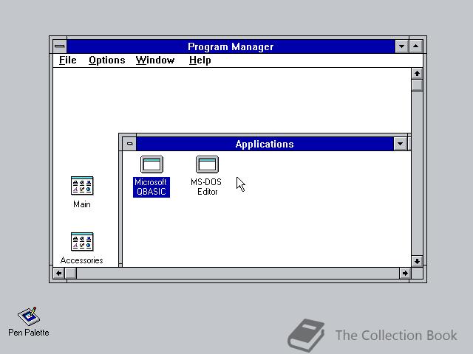The width and height of the screenshot is (473, 354).
Task: Maximize the Program Manager window
Action: [415, 46]
